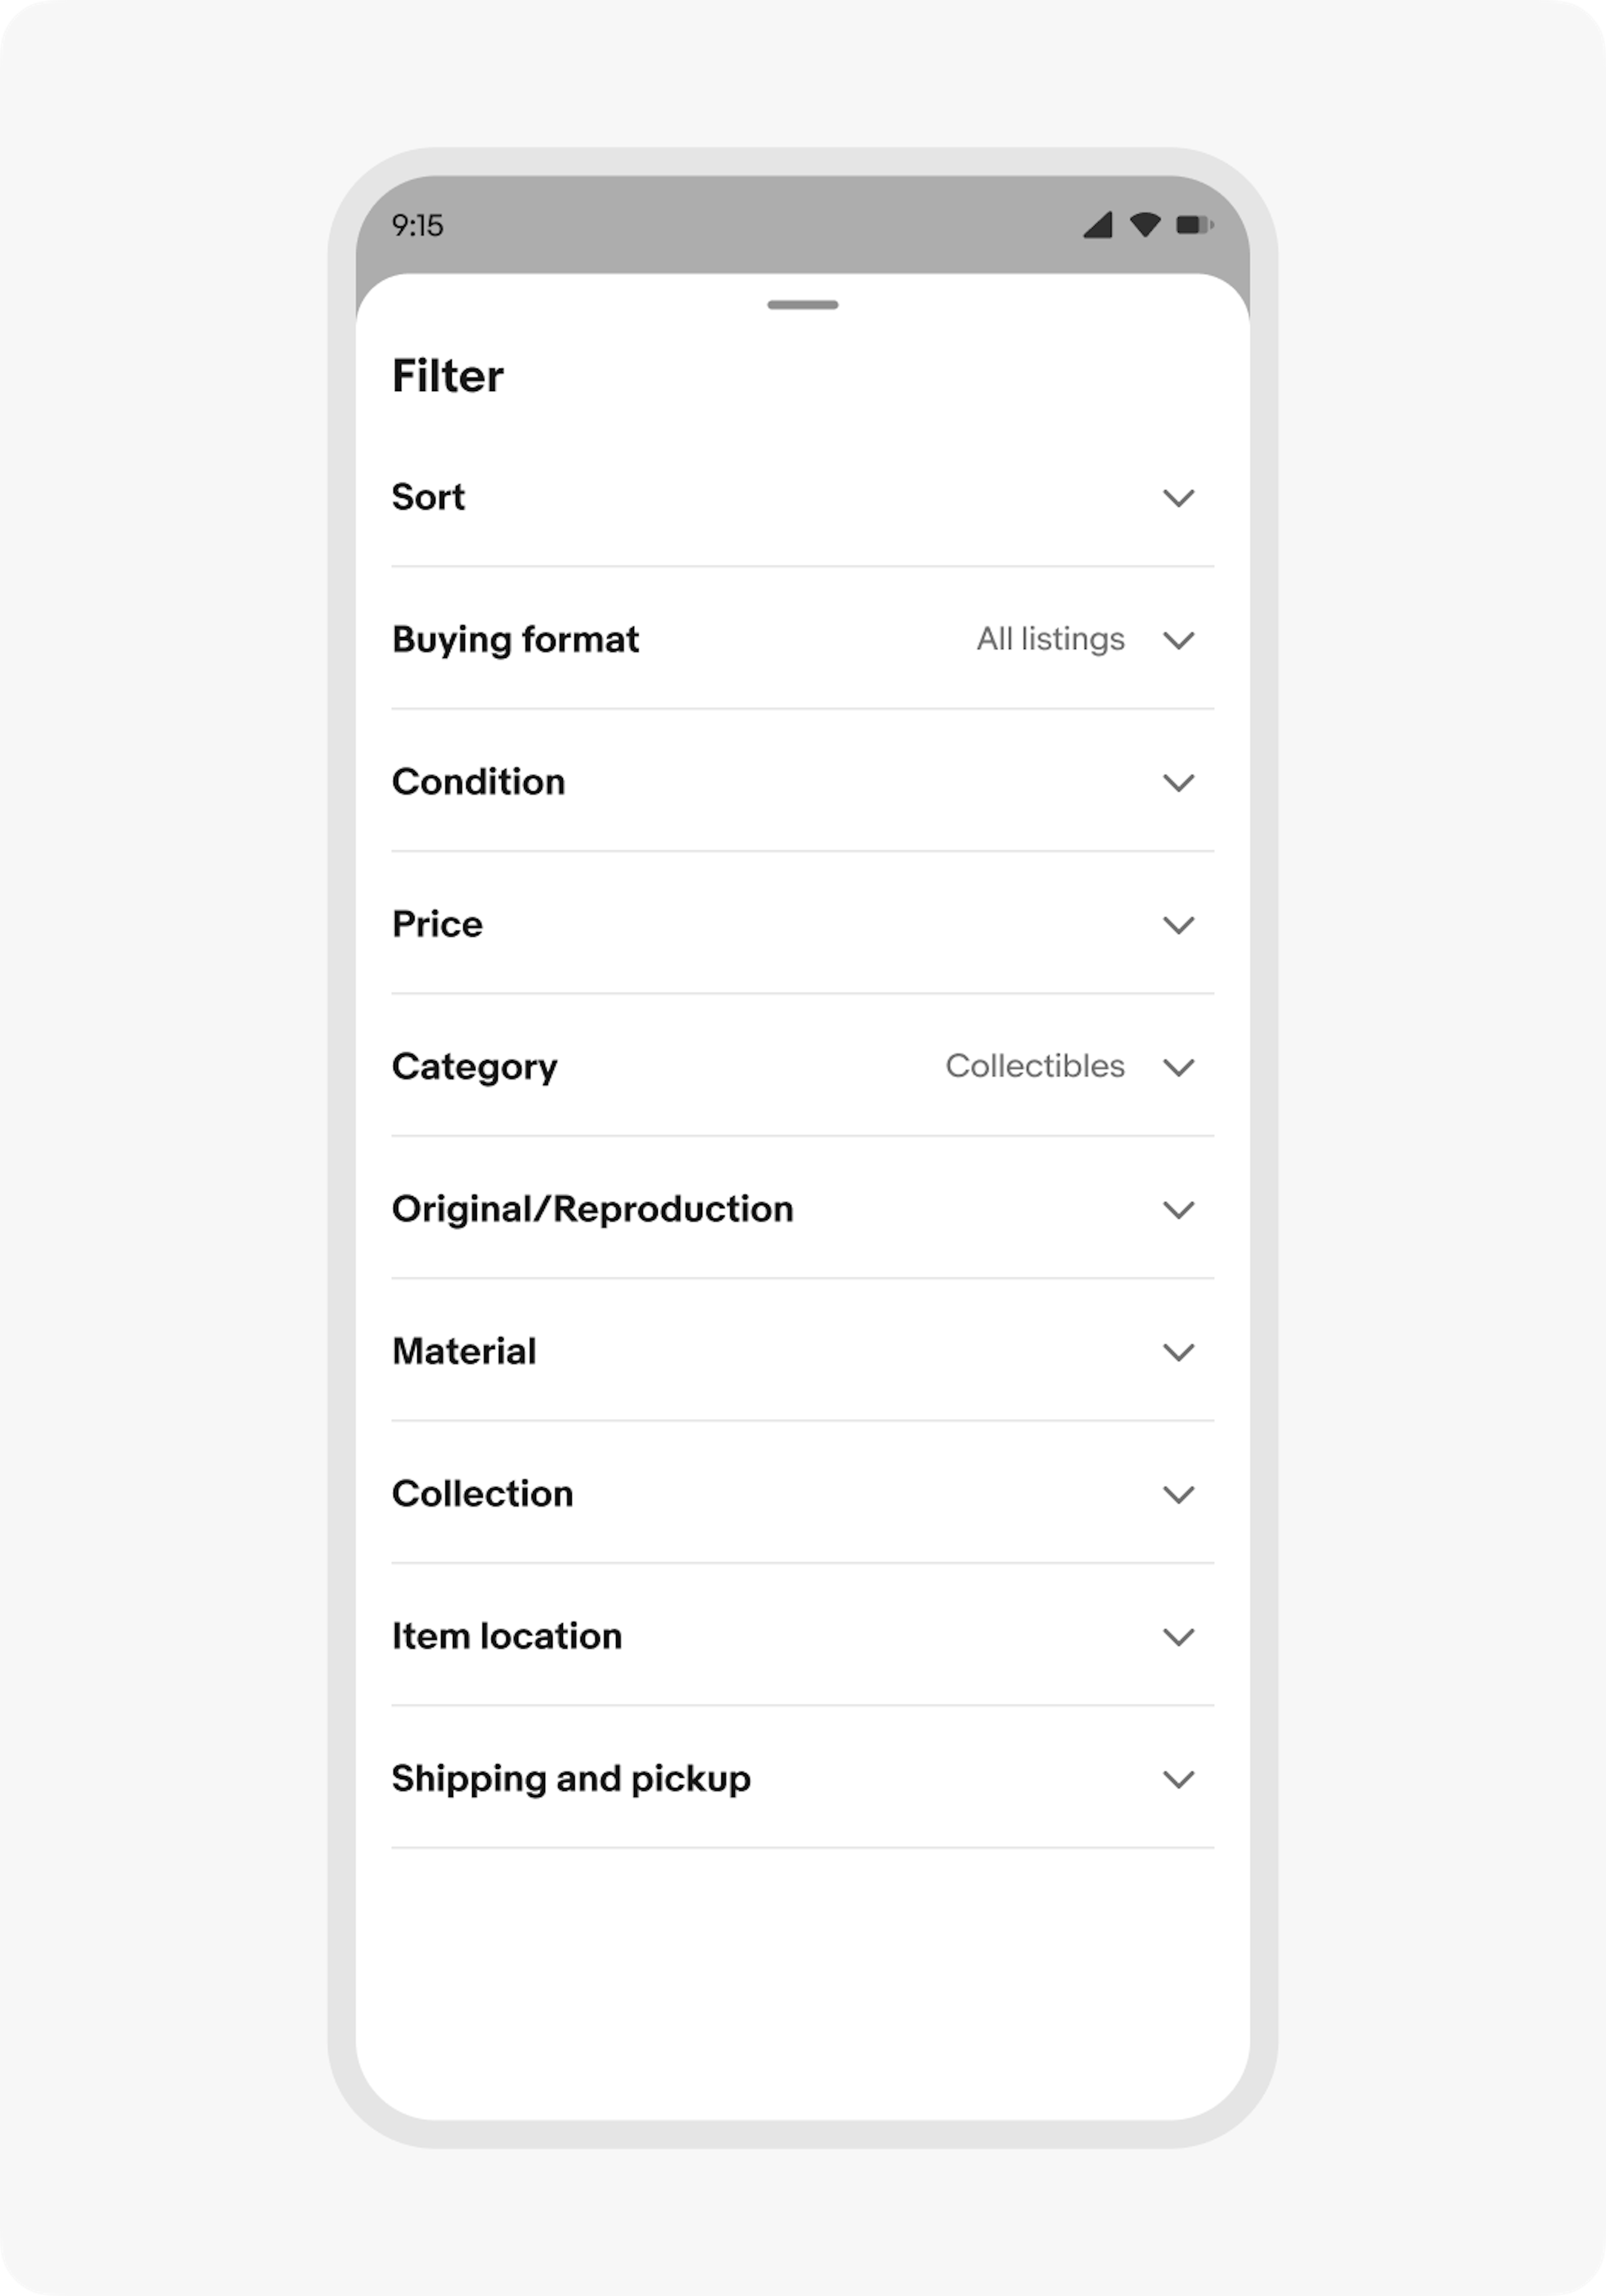Click the chevron next to Condition

point(1180,783)
